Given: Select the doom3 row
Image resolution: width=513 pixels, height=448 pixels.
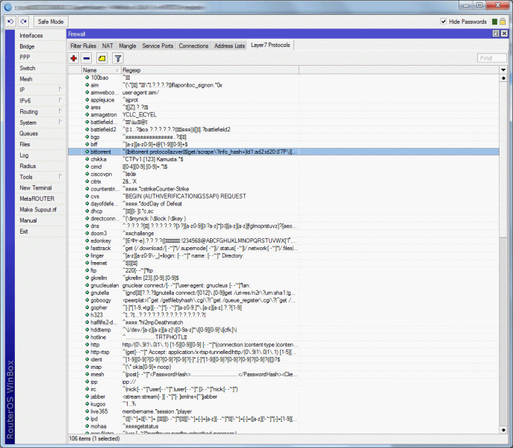Looking at the screenshot, I should [x=284, y=233].
